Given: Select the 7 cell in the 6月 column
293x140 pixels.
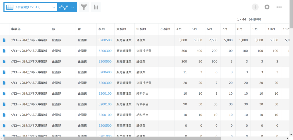Looking at the screenshot, I should 213,83.
